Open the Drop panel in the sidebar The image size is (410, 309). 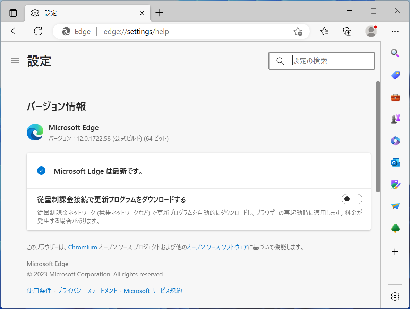click(395, 206)
